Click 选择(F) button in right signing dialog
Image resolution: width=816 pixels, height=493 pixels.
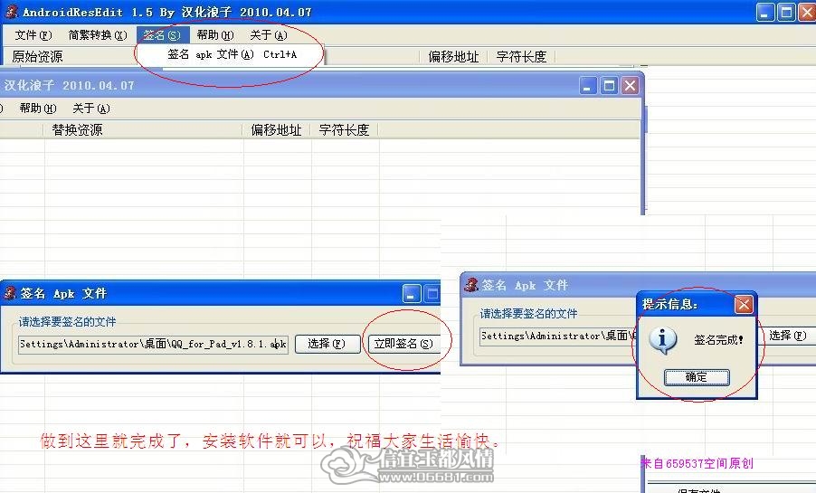coord(788,336)
